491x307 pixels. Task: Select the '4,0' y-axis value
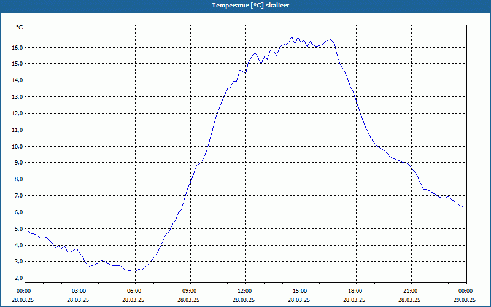pyautogui.click(x=19, y=245)
